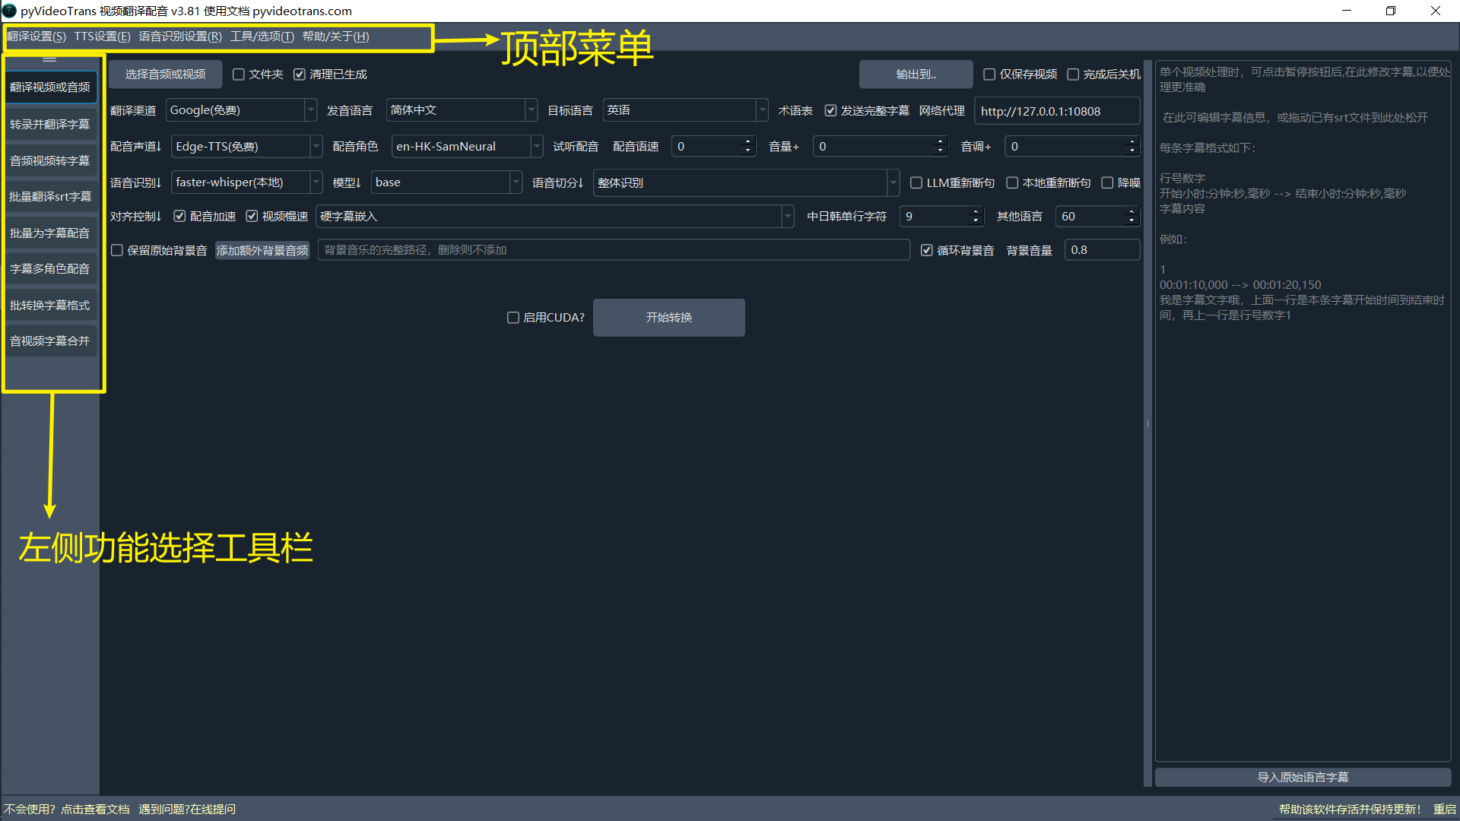Open 批量翻译srt字幕 sidebar tool
The height and width of the screenshot is (821, 1460).
point(50,196)
